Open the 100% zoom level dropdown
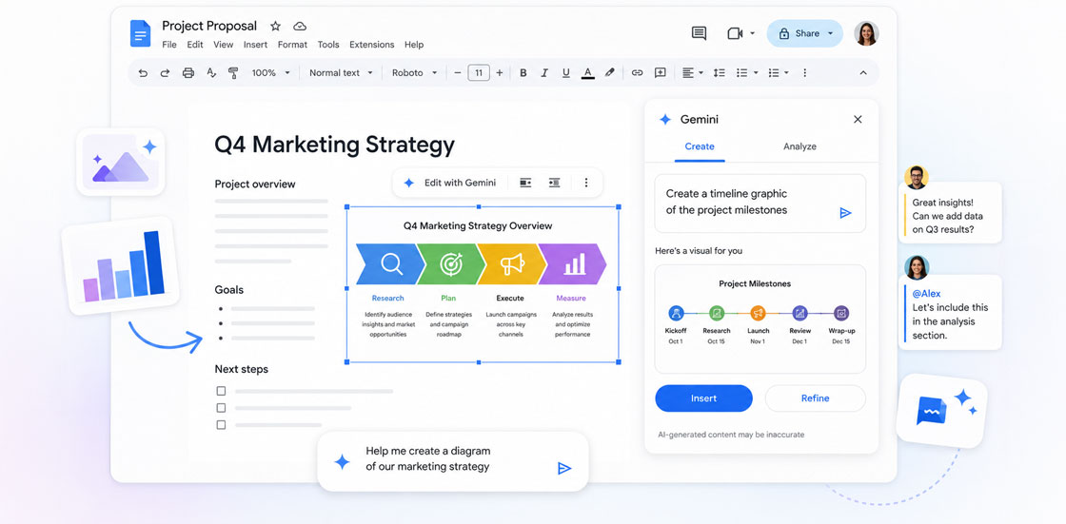The image size is (1066, 524). [x=270, y=72]
